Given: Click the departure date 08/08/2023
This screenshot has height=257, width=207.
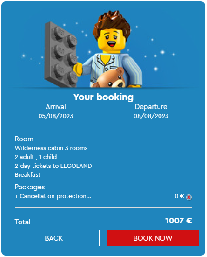Looking at the screenshot, I should click(151, 116).
